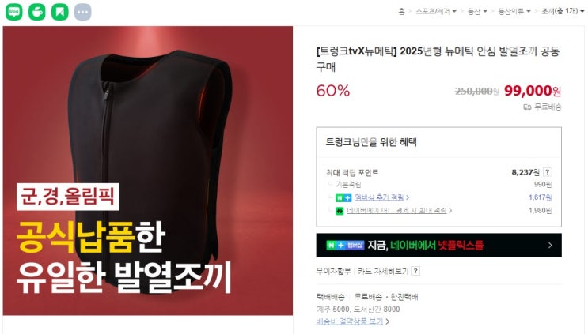Click the green Keep bookmark share icon
This screenshot has width=588, height=334.
59,12
